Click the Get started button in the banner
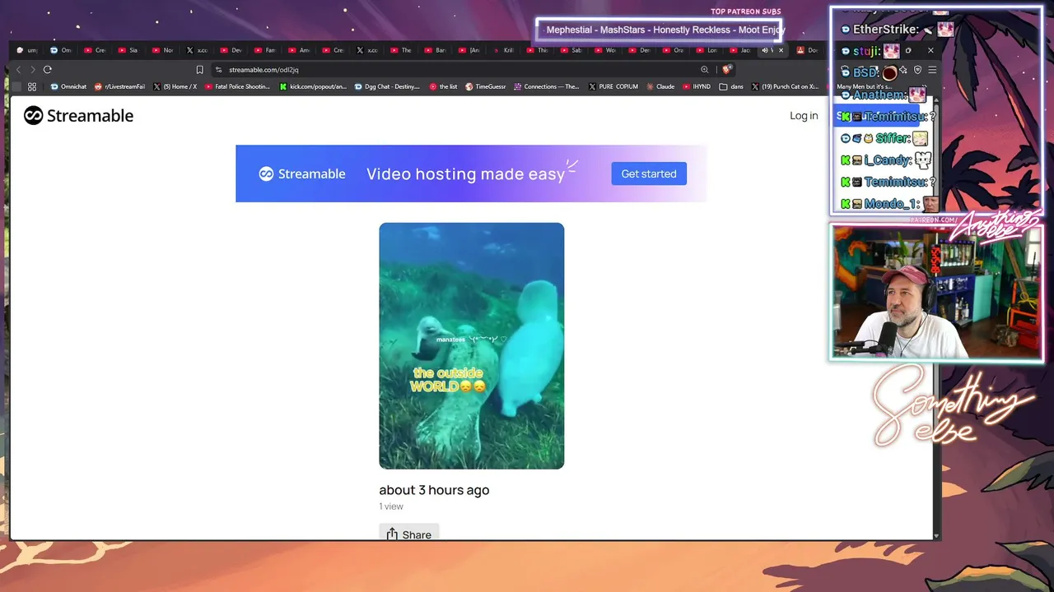 (649, 173)
